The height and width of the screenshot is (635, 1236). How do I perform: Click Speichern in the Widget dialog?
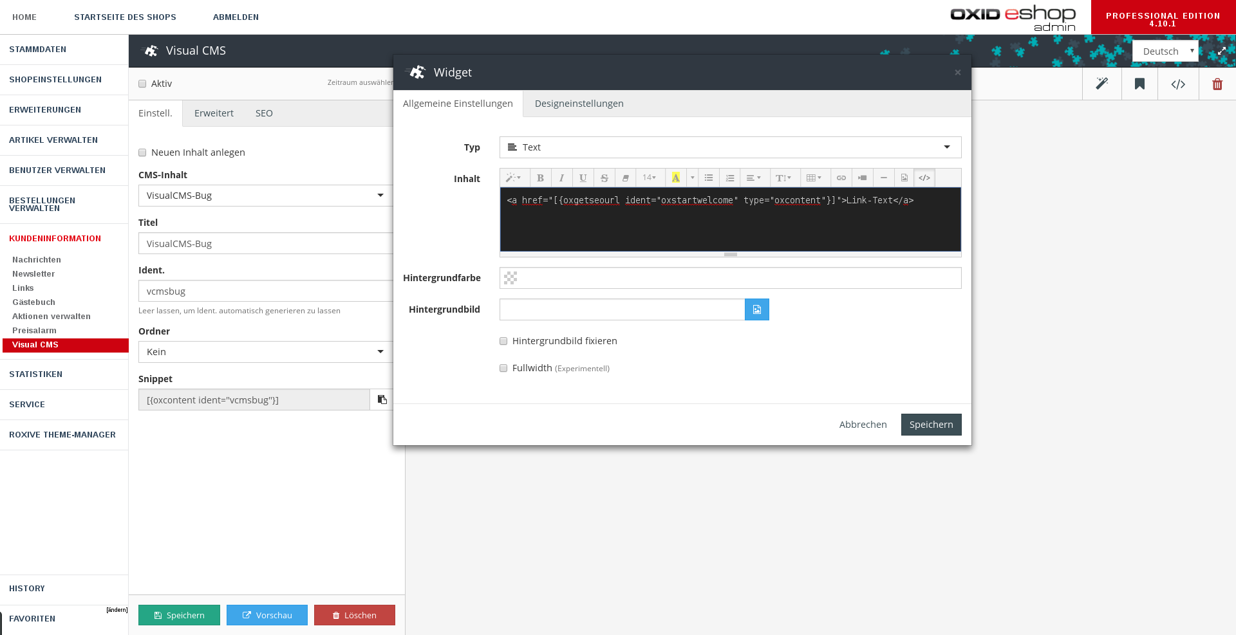[931, 425]
